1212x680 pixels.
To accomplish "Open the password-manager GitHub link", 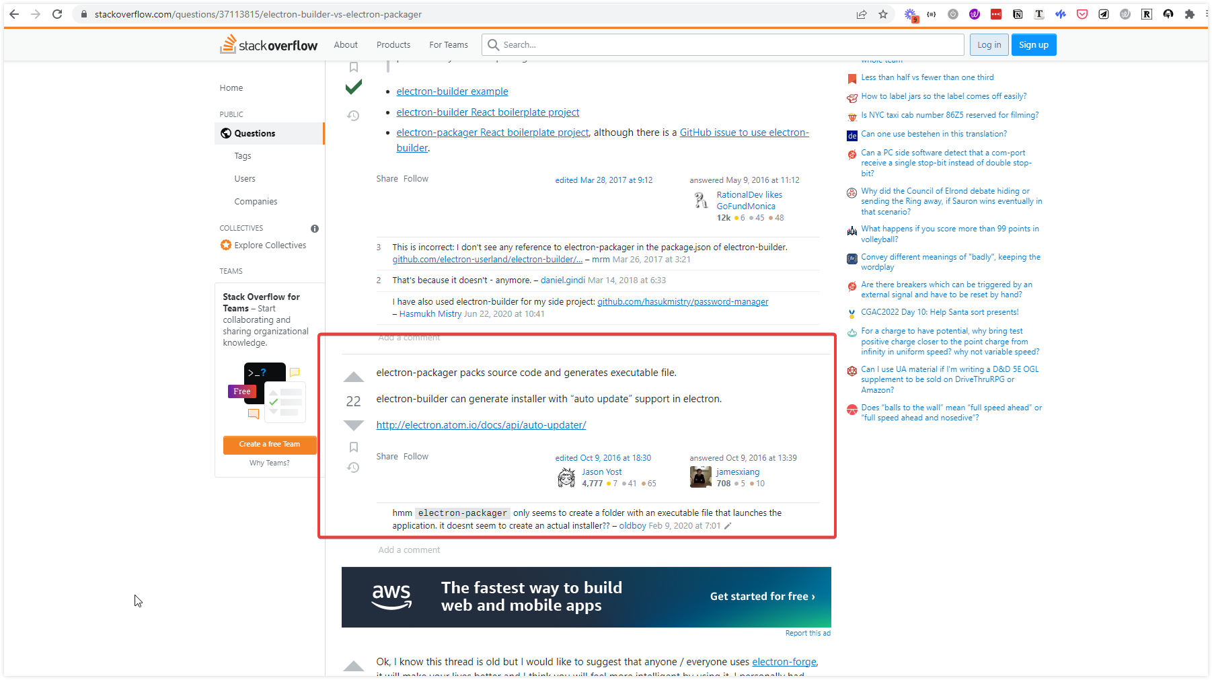I will tap(683, 302).
